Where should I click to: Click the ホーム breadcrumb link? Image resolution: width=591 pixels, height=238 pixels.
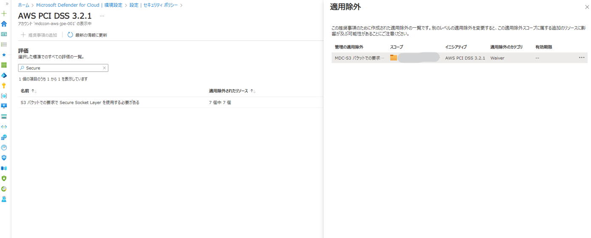(23, 5)
